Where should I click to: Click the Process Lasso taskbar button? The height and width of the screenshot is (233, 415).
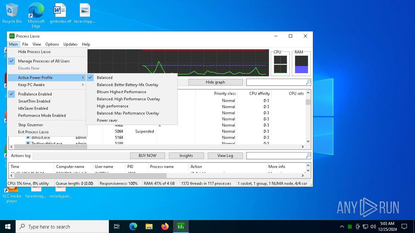click(181, 227)
